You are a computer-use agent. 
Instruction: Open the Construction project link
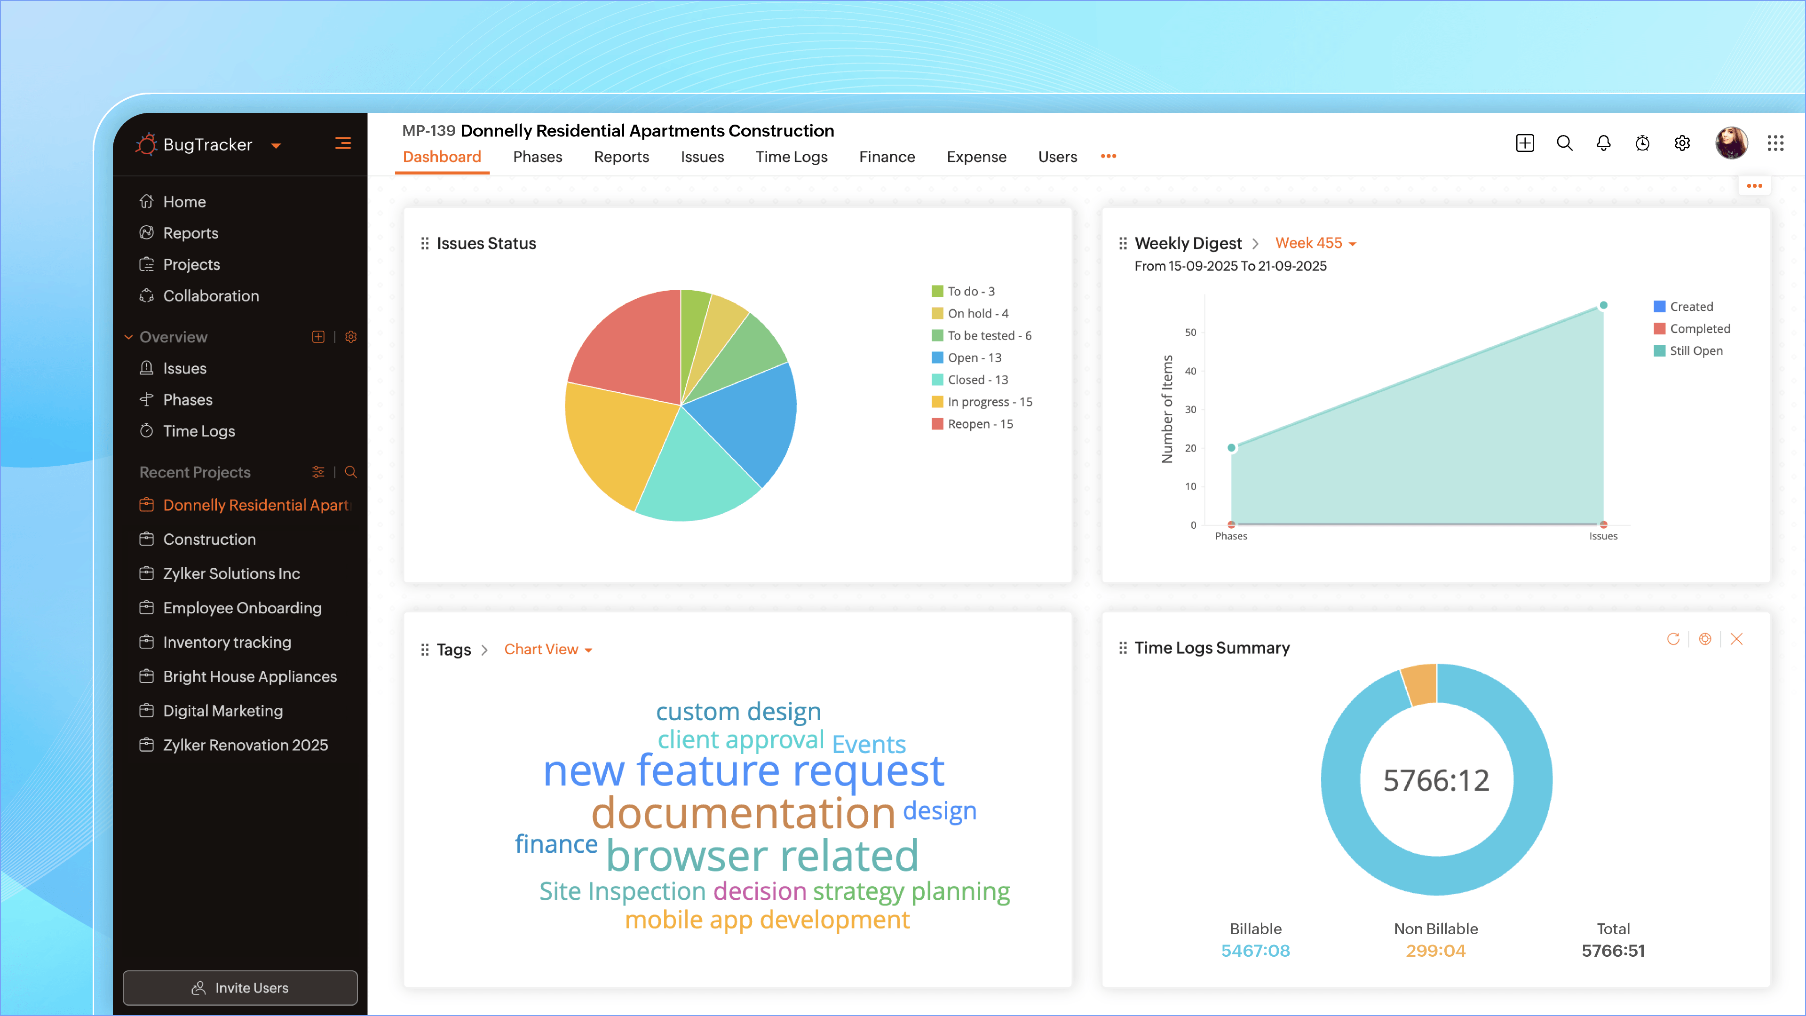[x=210, y=539]
